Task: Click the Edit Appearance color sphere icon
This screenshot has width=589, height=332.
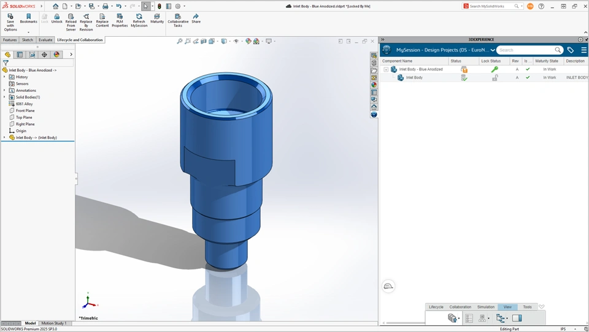Action: [x=248, y=41]
